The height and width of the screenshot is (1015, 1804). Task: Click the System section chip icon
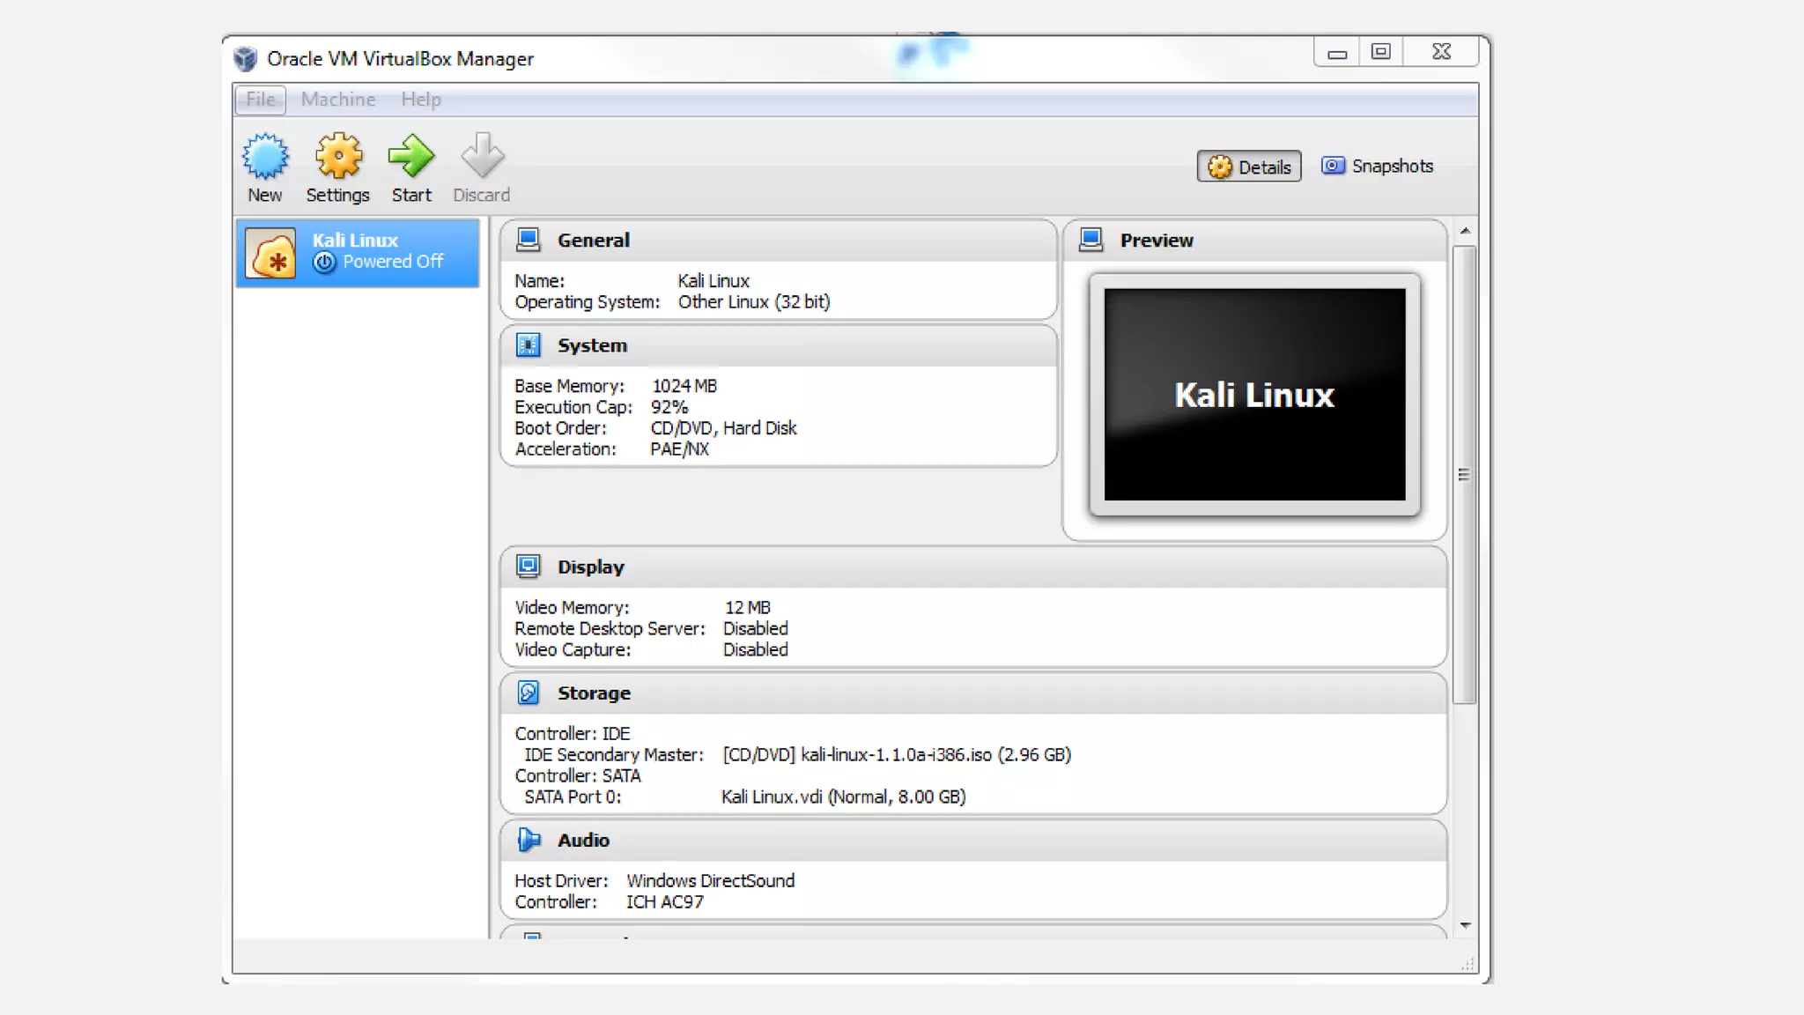[x=529, y=345]
